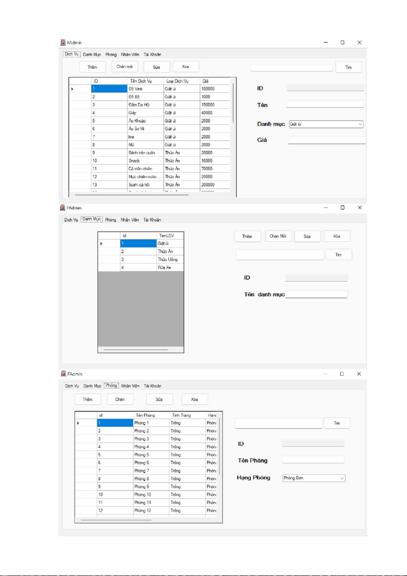Click the TenLDV column header
The width and height of the screenshot is (407, 576).
[170, 236]
